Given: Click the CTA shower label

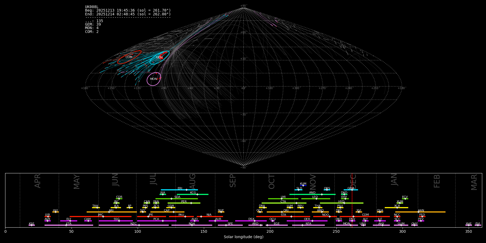Looking at the screenshot, I should pyautogui.click(x=283, y=202).
